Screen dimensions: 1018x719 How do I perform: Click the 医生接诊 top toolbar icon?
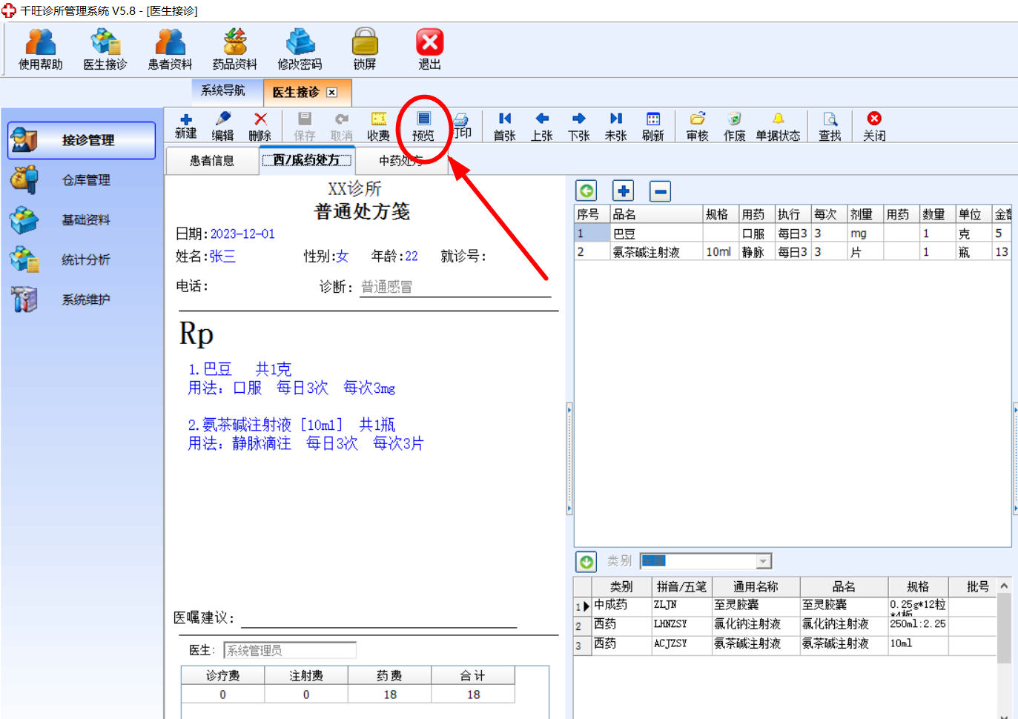click(x=105, y=49)
